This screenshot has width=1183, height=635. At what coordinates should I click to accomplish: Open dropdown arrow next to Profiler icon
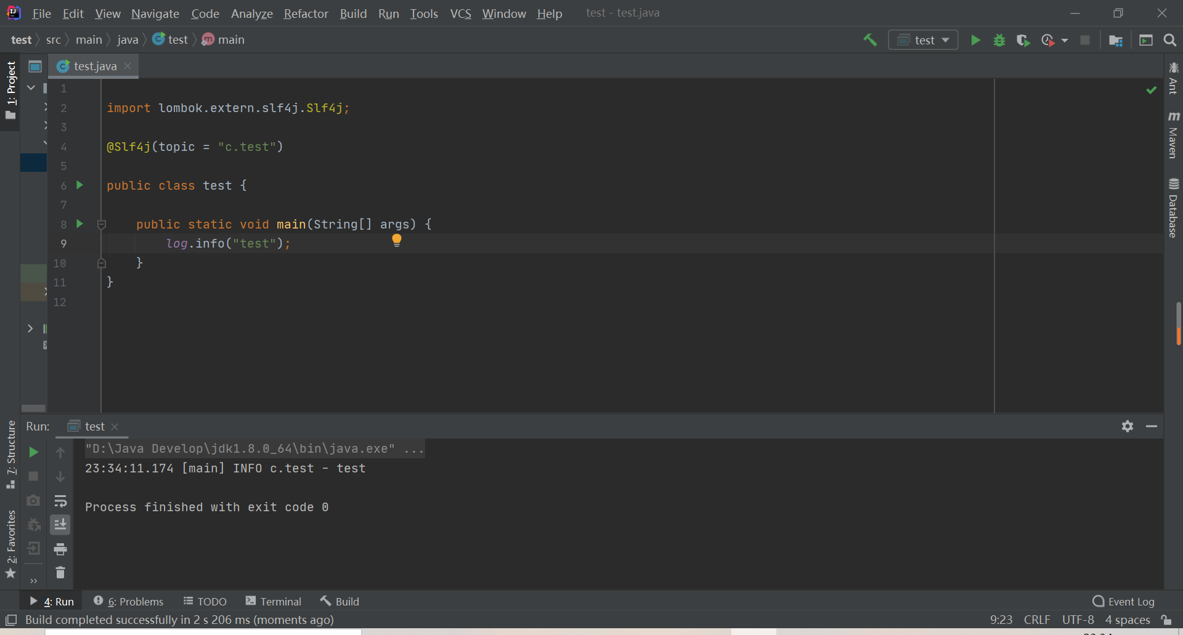coord(1065,41)
